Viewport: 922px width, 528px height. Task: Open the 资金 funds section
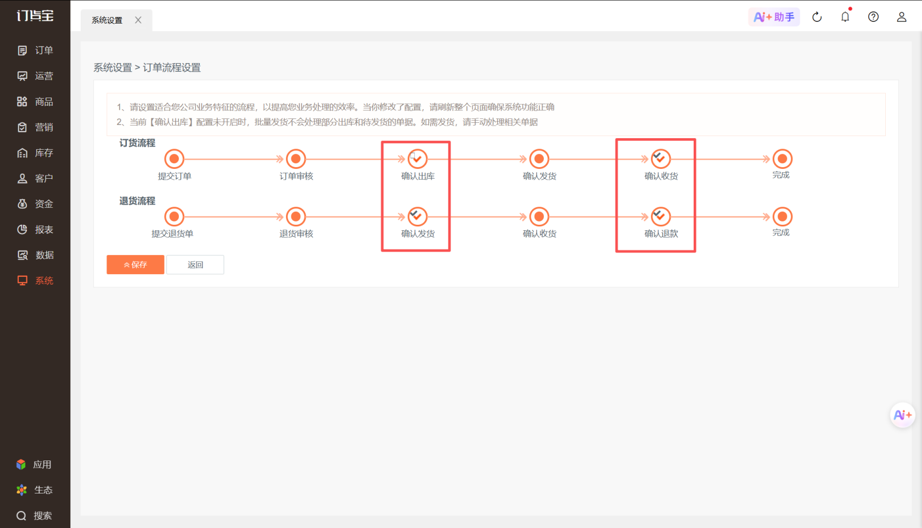coord(35,204)
